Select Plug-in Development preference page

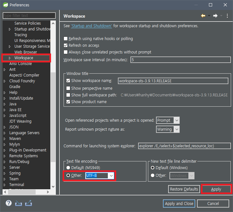(28, 150)
